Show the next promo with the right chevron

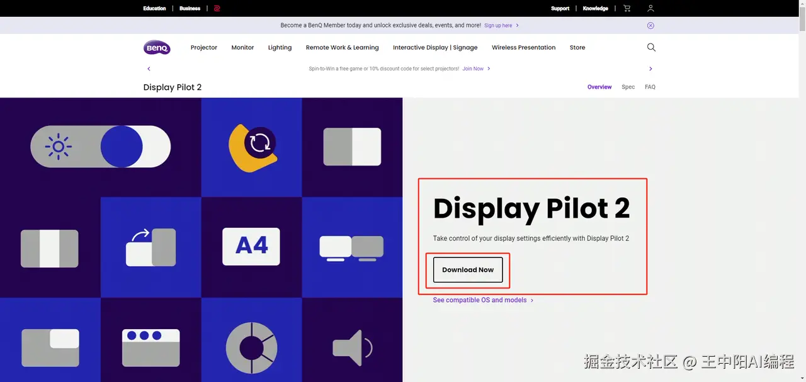pyautogui.click(x=650, y=69)
